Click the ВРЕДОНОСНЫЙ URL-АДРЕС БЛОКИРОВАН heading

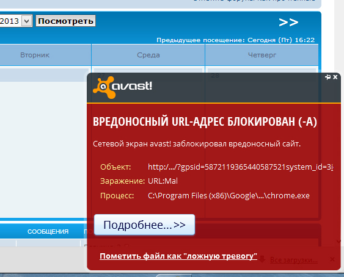tap(205, 121)
